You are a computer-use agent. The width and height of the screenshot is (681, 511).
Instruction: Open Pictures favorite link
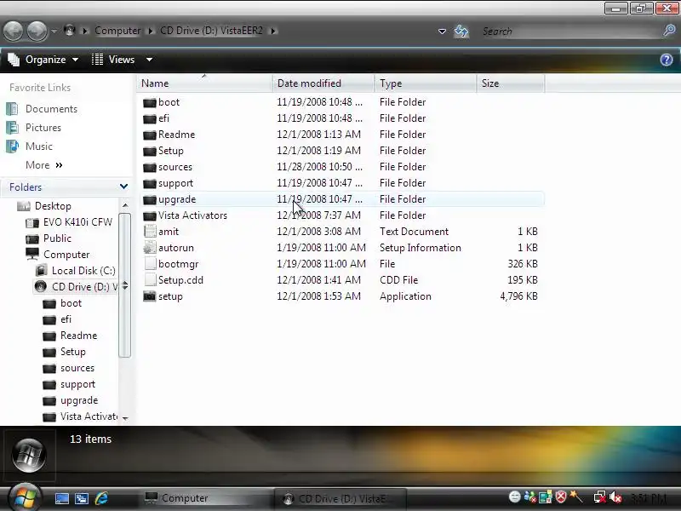[43, 128]
